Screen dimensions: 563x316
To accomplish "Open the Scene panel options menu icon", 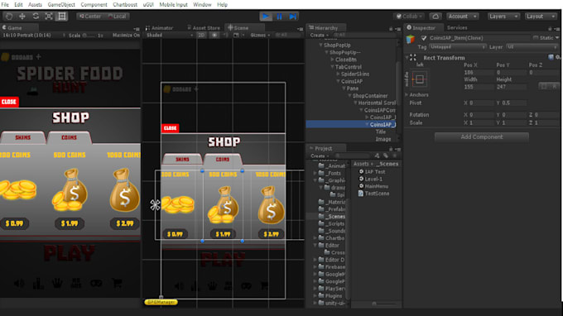I will [x=301, y=29].
